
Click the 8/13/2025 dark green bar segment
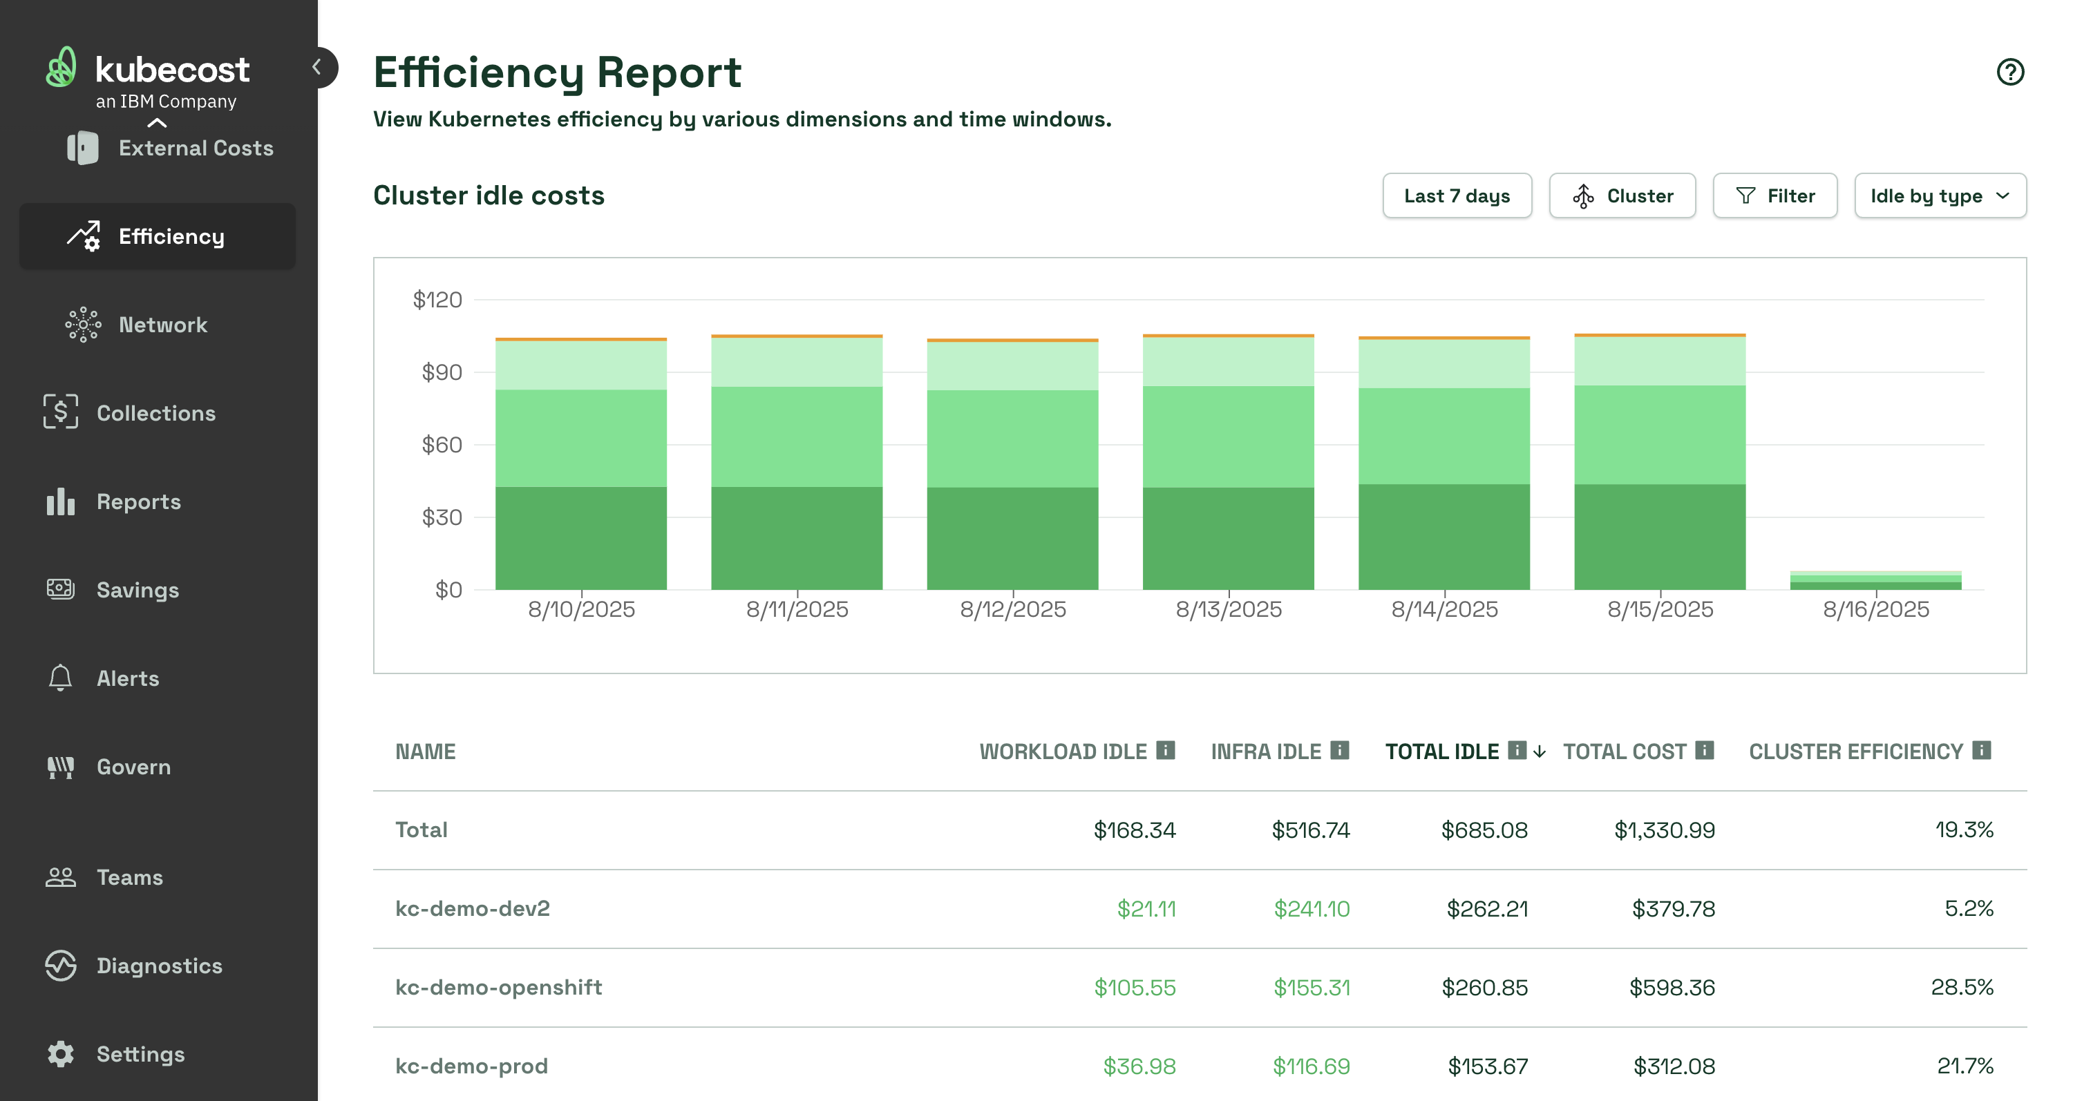1228,537
